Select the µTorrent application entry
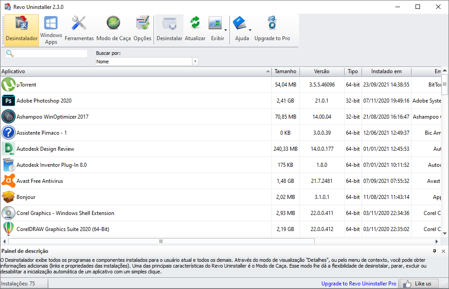This screenshot has height=289, width=449. click(x=26, y=85)
